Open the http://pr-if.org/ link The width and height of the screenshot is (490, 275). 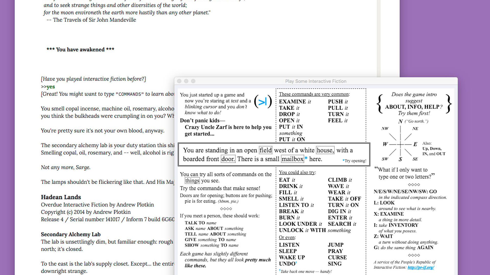click(421, 267)
